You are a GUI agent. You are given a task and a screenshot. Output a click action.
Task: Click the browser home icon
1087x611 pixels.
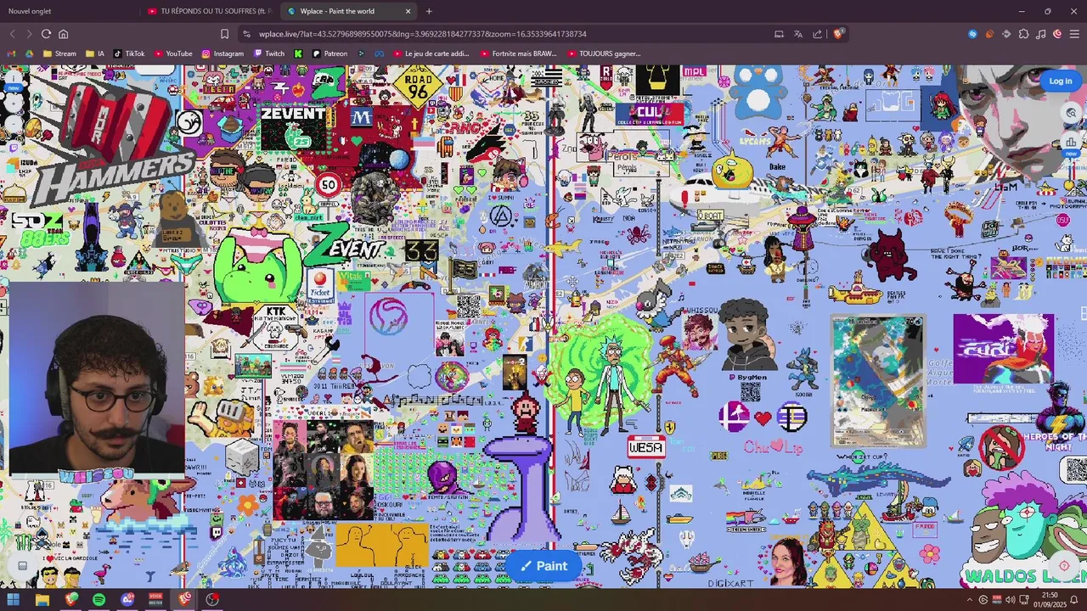(x=63, y=34)
